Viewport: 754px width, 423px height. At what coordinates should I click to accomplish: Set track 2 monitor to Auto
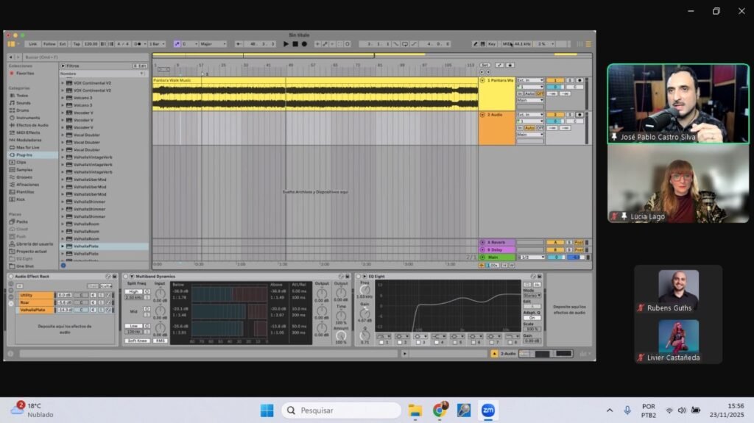(x=529, y=128)
